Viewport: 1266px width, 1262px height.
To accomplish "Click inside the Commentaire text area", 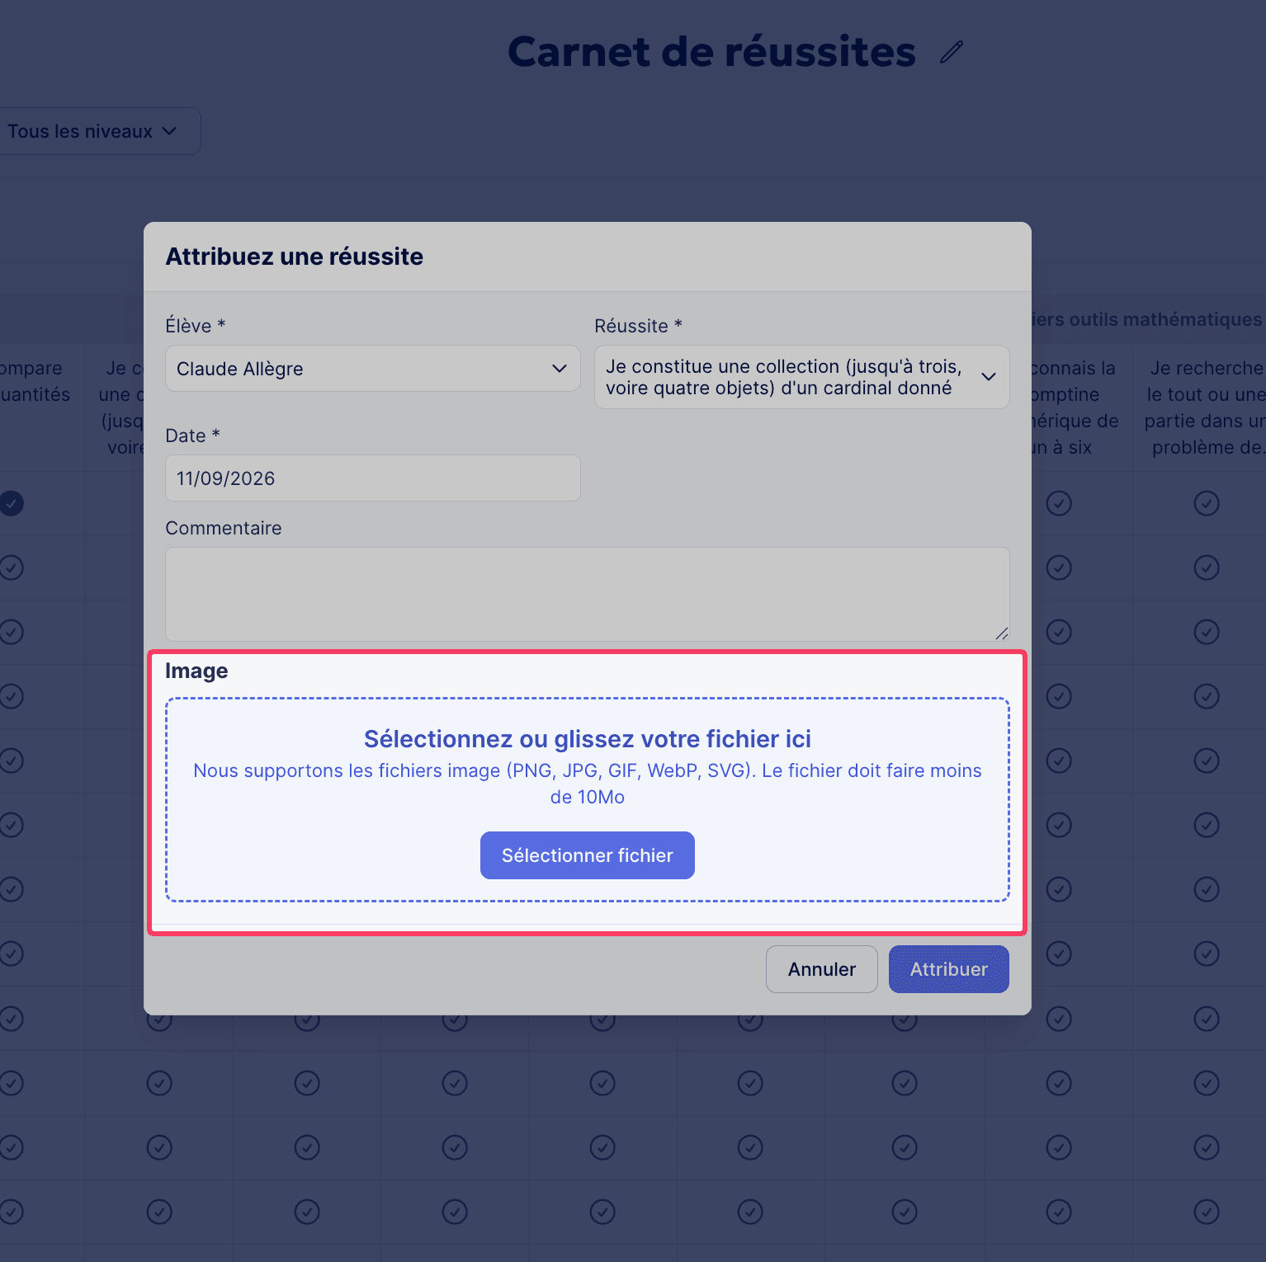I will pos(588,594).
